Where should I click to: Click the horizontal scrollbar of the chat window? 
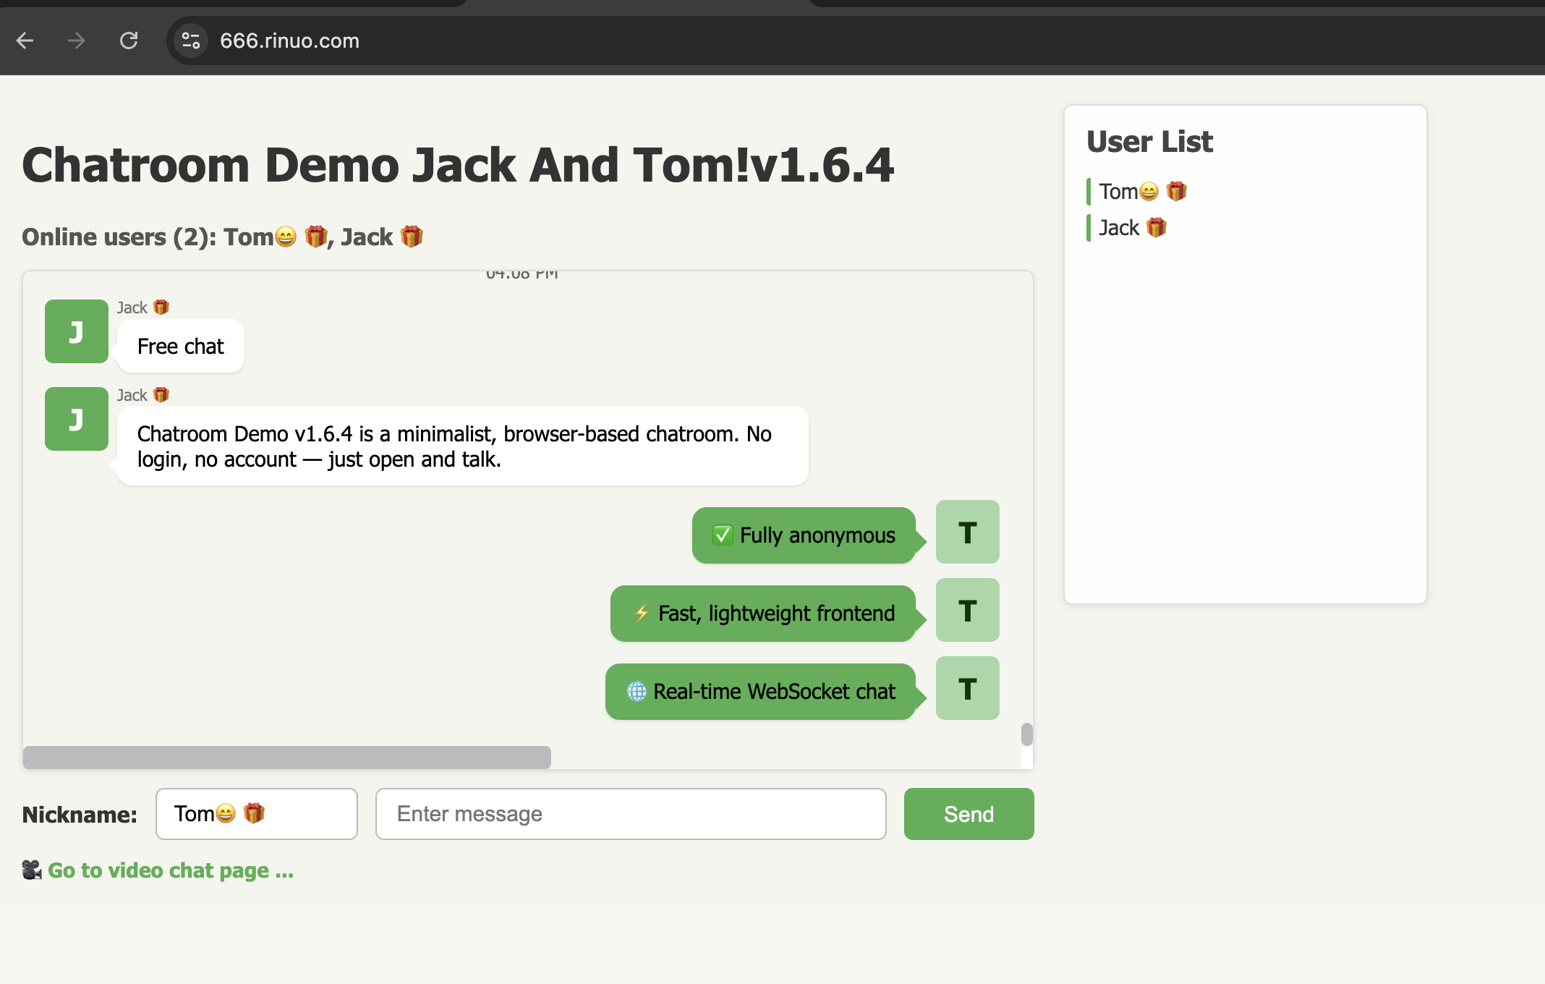pyautogui.click(x=287, y=757)
